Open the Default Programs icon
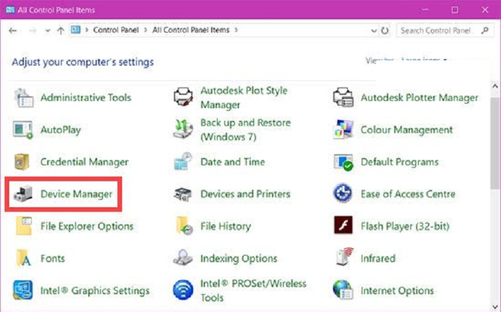501x312 pixels. click(343, 162)
